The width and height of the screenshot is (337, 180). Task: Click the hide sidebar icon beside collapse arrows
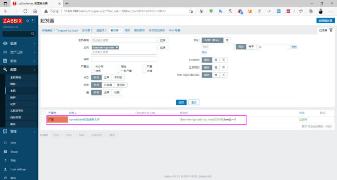point(33,21)
